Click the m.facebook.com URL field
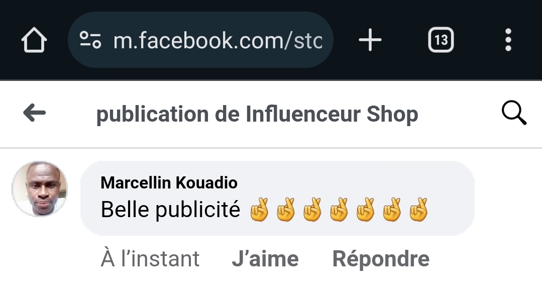This screenshot has height=289, width=542. pos(218,40)
